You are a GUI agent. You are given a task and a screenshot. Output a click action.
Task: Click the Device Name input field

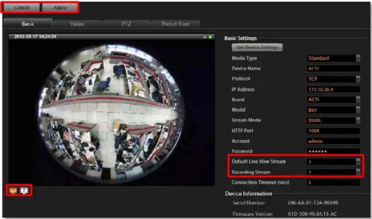coord(333,69)
